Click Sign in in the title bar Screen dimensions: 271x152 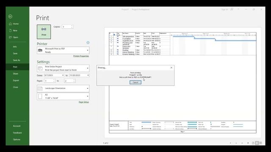[x=224, y=9]
